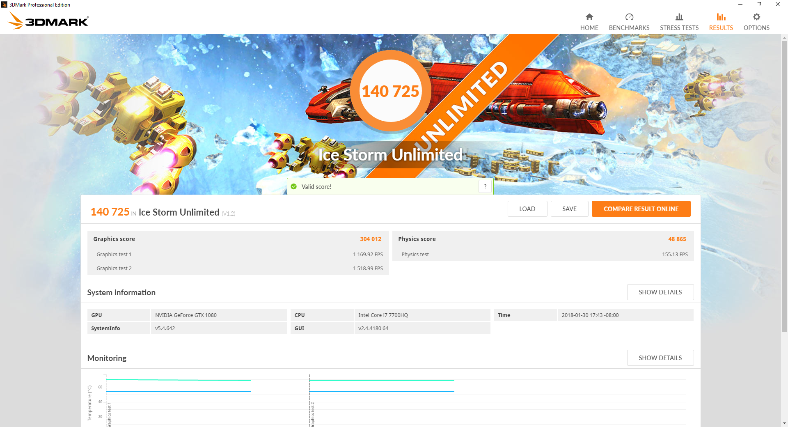788x427 pixels.
Task: Expand System information with Show Details
Action: (x=660, y=292)
